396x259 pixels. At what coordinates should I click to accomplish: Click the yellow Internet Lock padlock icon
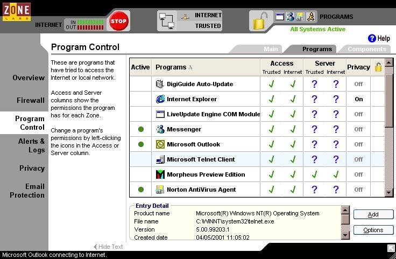coord(260,21)
